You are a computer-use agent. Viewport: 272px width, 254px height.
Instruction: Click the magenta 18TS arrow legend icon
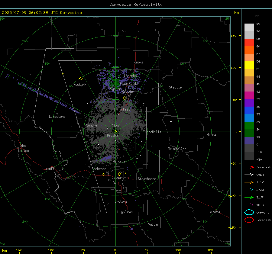click(249, 205)
